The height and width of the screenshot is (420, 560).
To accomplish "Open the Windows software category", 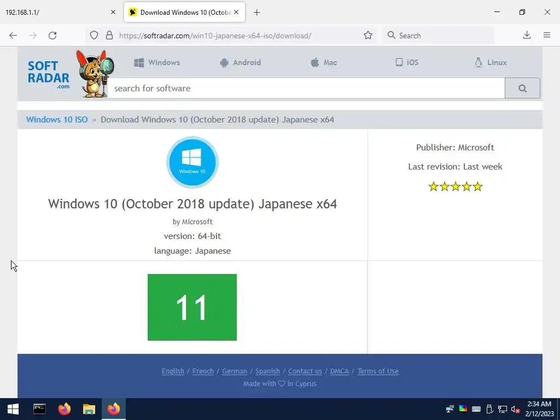I will point(157,62).
